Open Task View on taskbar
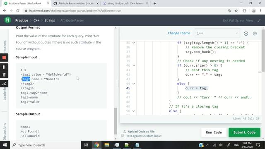Screen dimensions: 265x149 click(86, 145)
